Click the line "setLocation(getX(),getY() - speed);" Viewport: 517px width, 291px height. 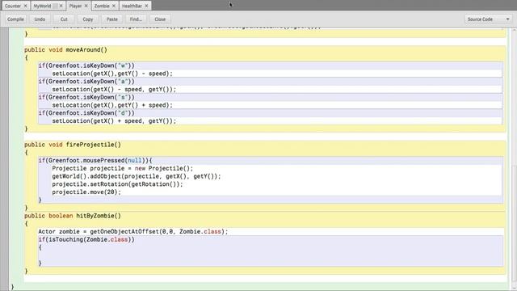coord(112,74)
